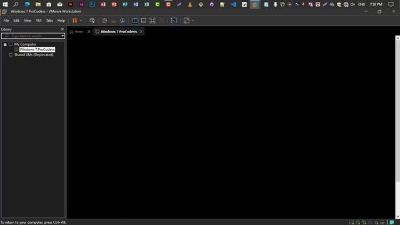Open GitHub Desktop from the taskbar
The image size is (400, 225).
(212, 4)
